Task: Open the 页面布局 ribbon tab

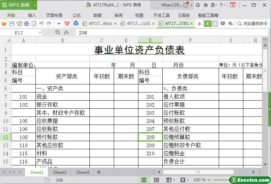Action: [54, 15]
